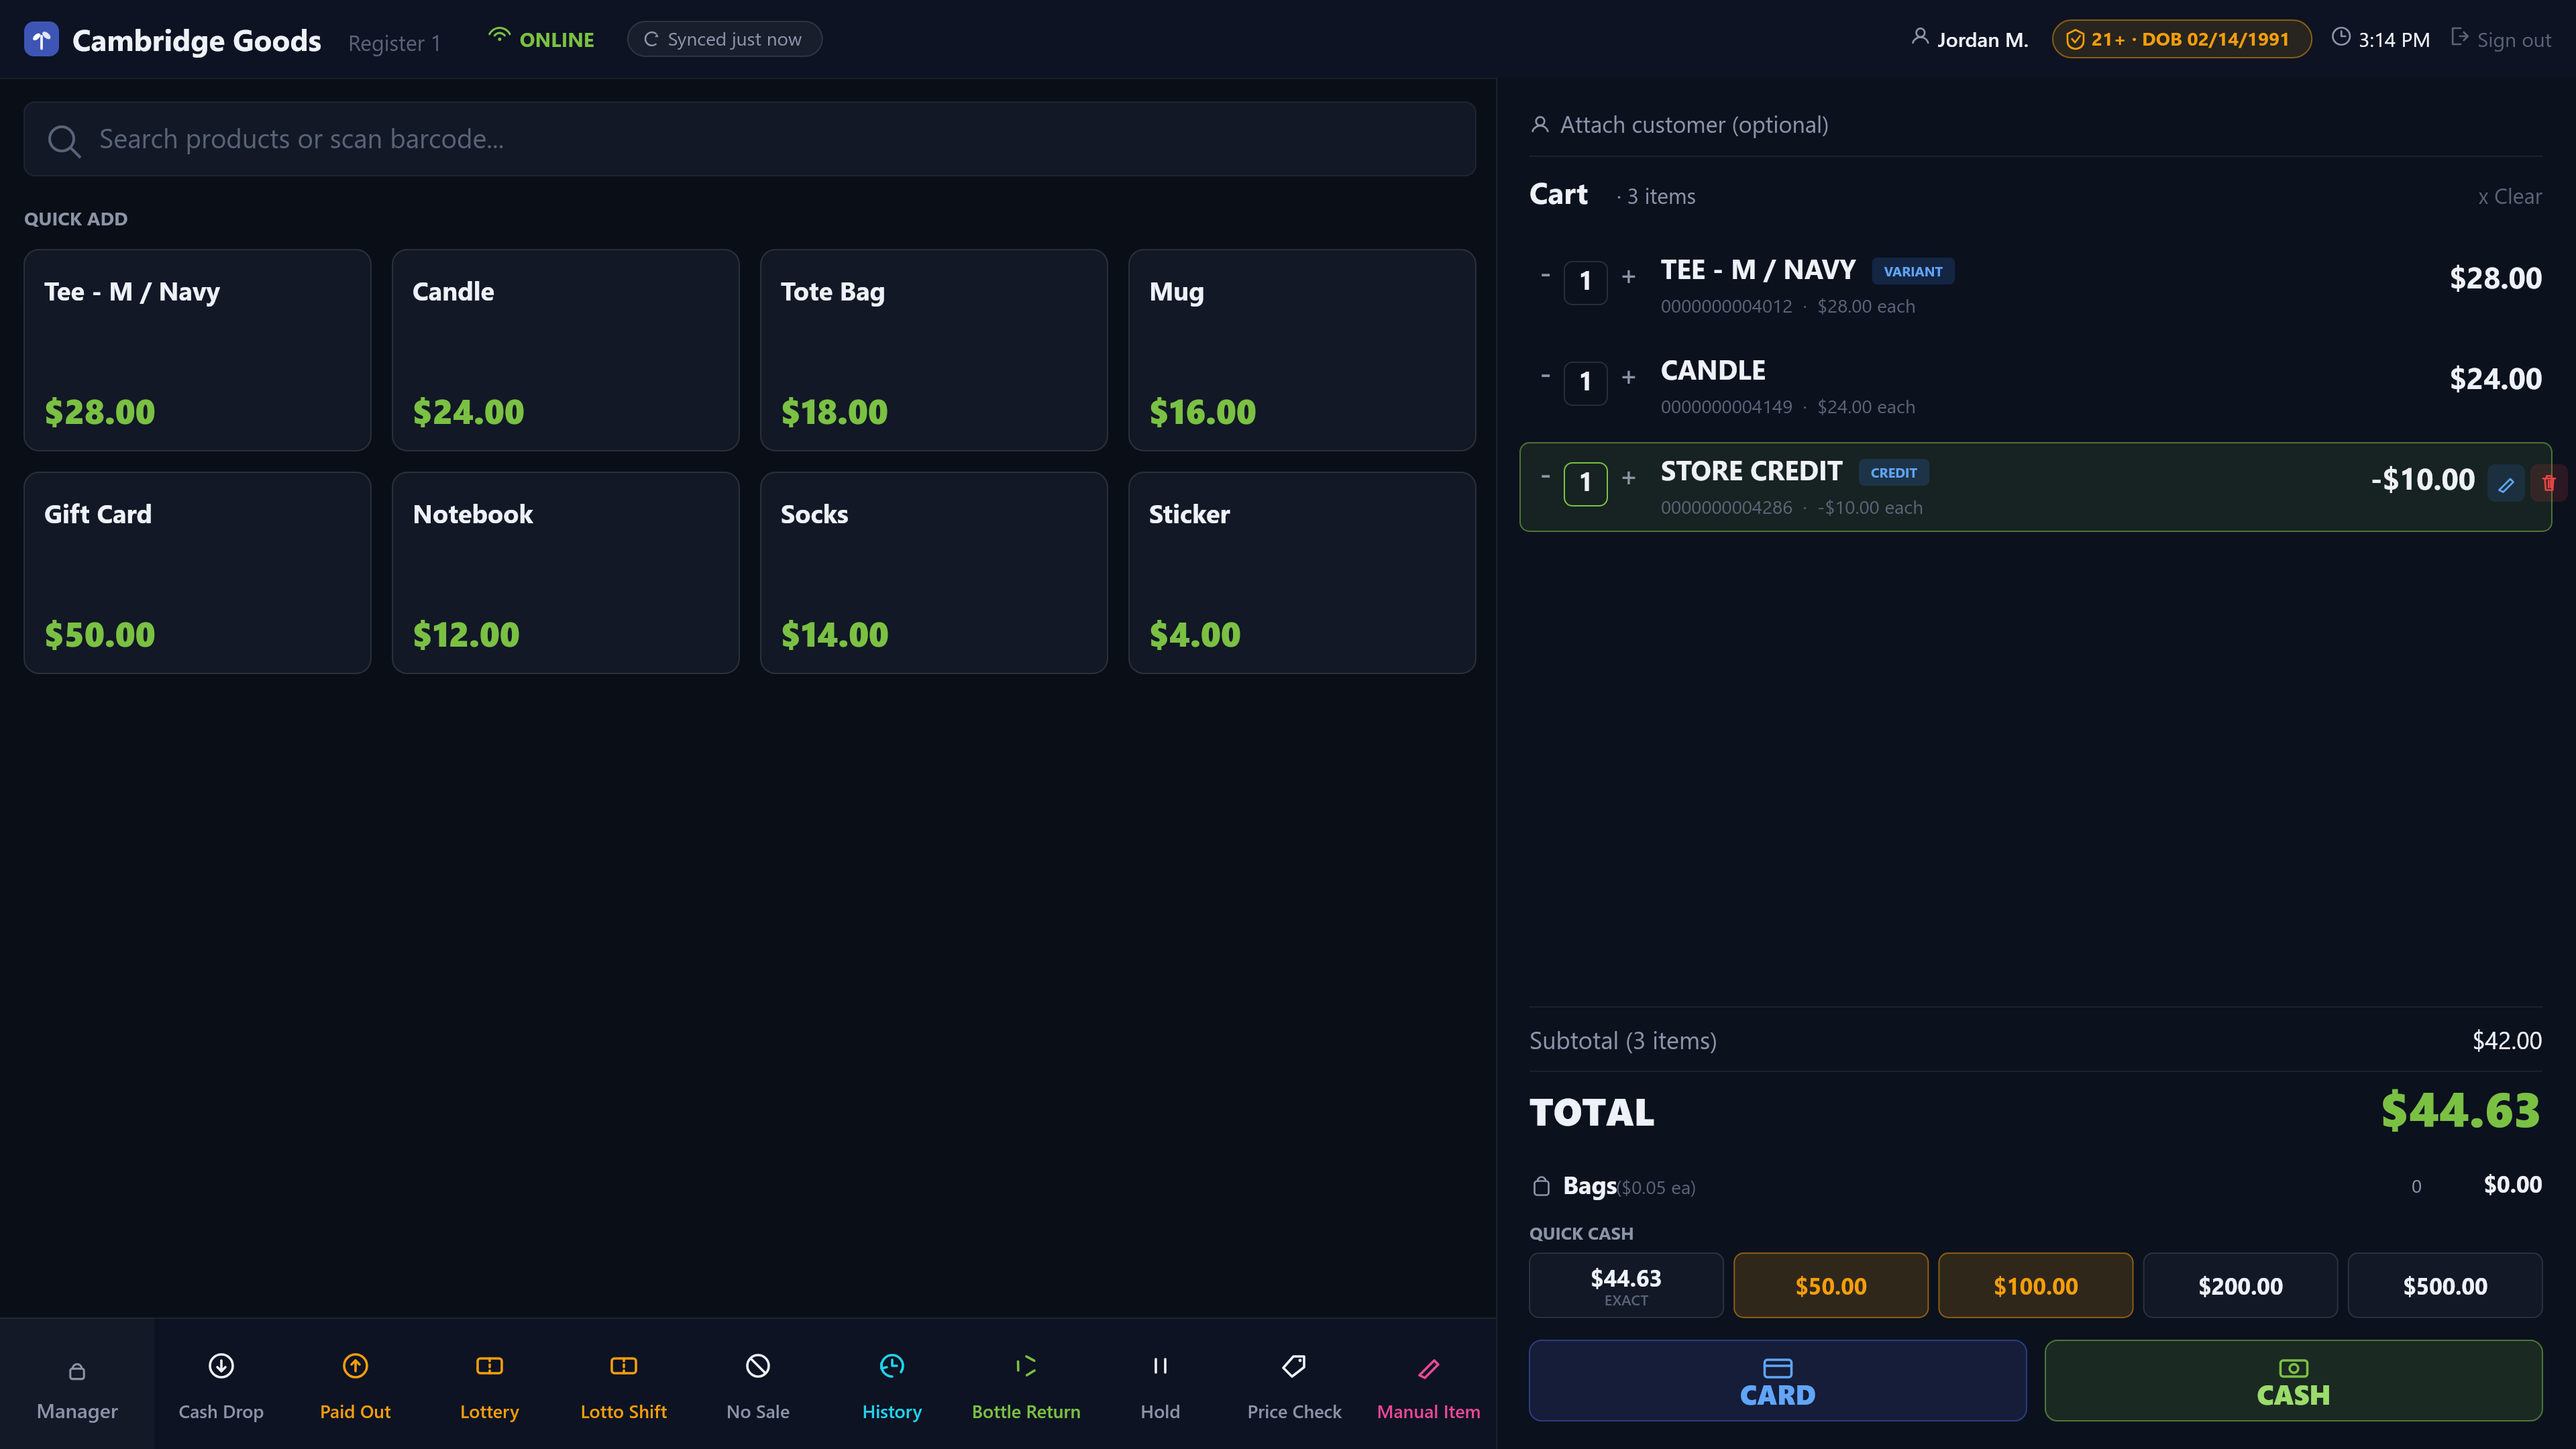Quick add Candle product
2576x1449 pixels.
(565, 350)
